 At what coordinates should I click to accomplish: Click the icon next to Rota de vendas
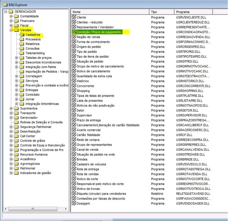(x=74, y=174)
